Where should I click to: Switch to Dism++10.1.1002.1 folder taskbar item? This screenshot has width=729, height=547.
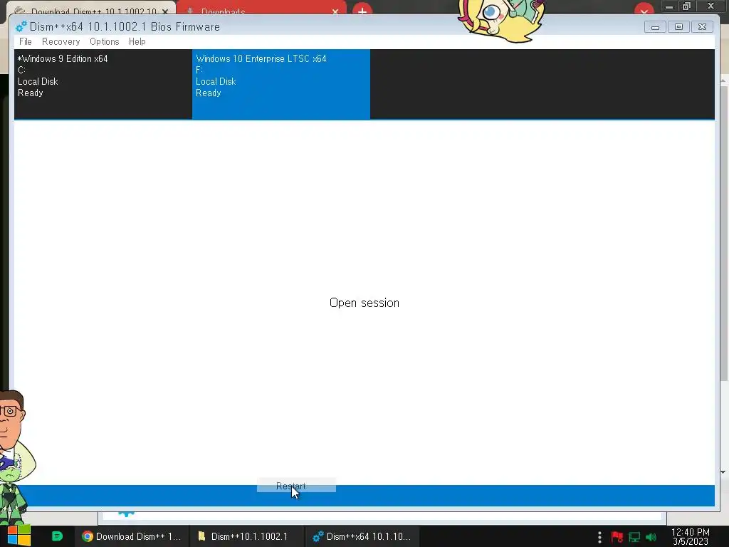point(246,536)
